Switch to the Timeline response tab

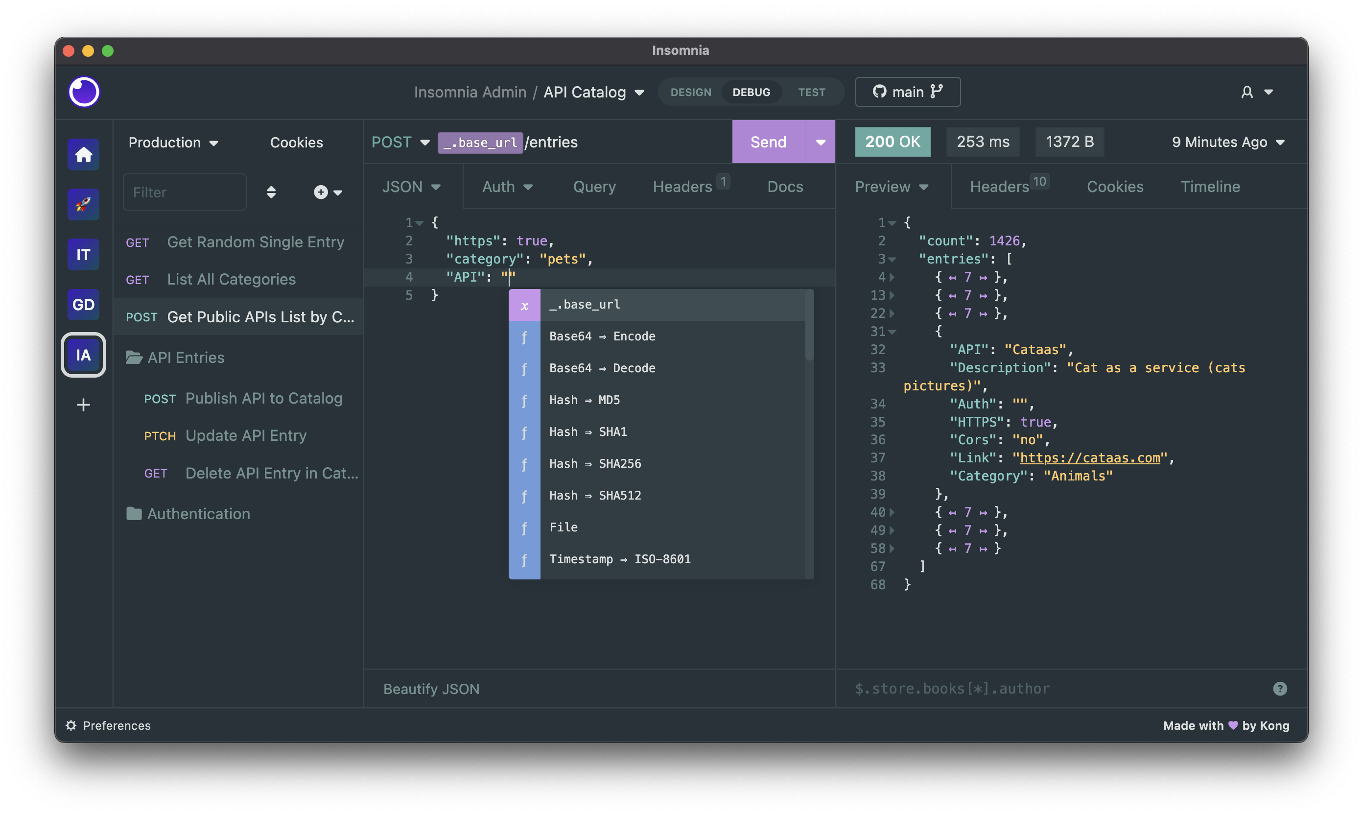tap(1210, 186)
